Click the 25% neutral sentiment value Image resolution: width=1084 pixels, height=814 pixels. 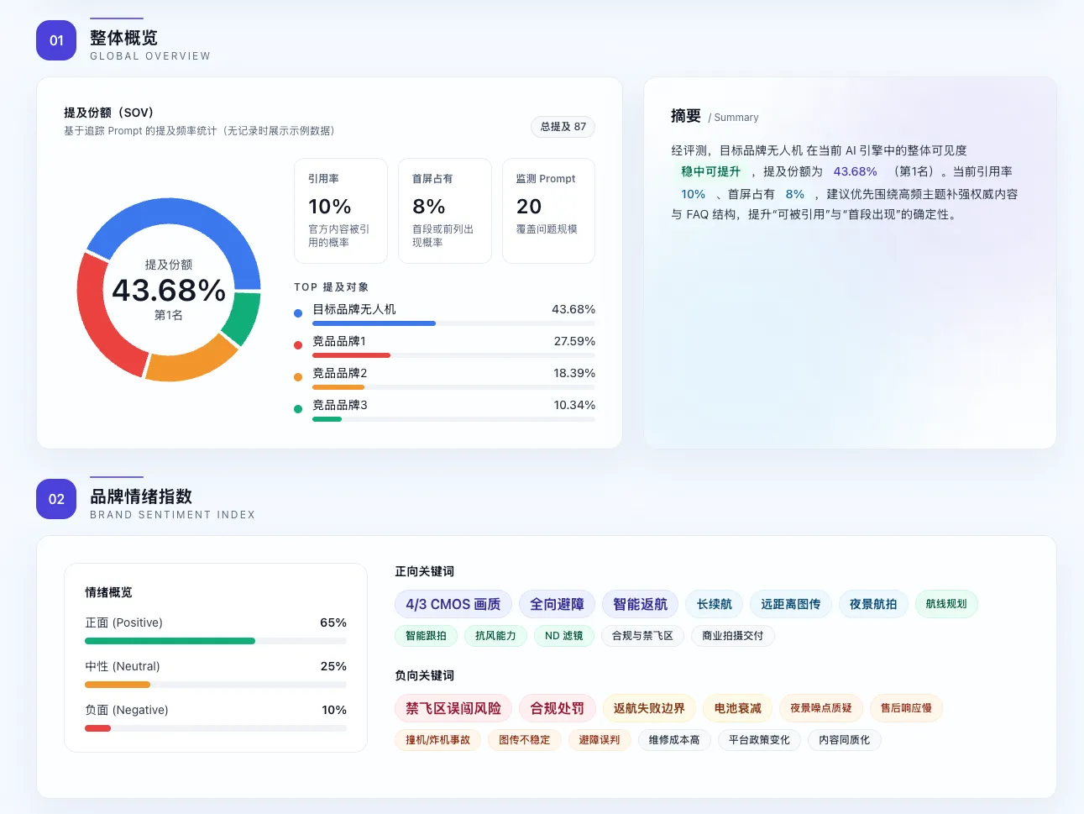pyautogui.click(x=333, y=666)
